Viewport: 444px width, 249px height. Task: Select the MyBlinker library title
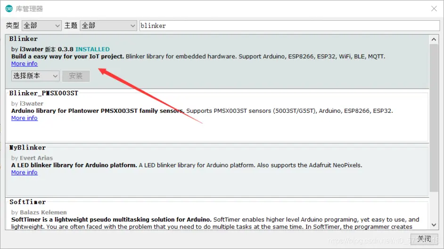(x=27, y=148)
